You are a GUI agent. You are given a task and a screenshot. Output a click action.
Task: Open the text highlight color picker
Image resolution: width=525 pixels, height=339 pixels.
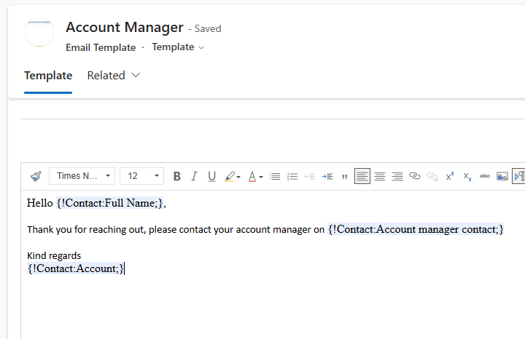[x=233, y=176]
